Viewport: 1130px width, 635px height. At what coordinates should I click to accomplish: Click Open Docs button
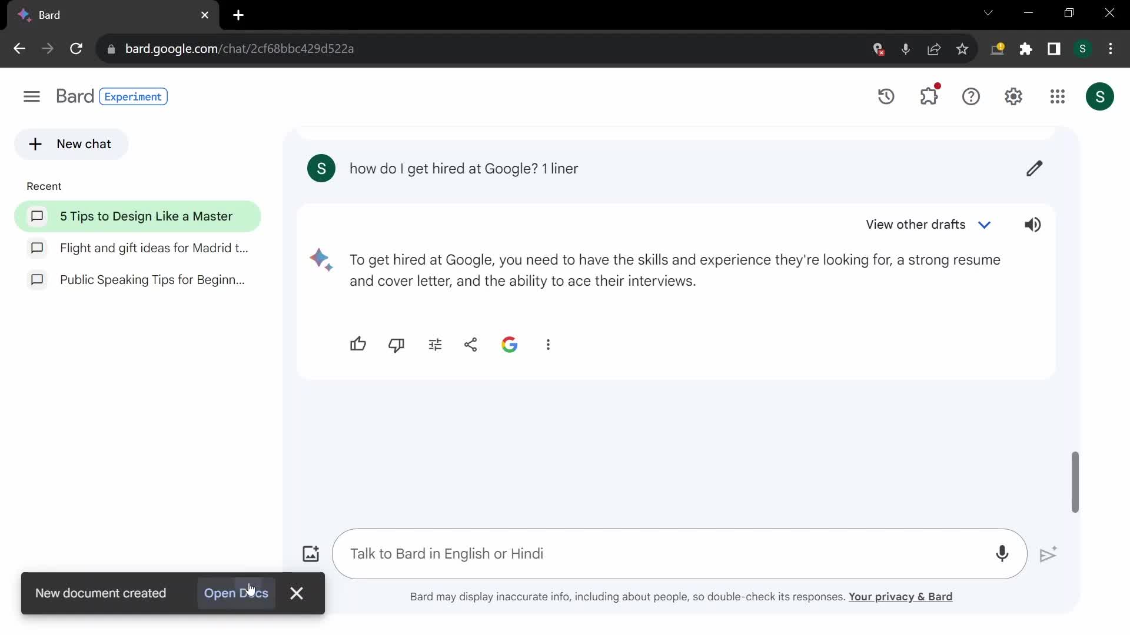click(x=237, y=594)
